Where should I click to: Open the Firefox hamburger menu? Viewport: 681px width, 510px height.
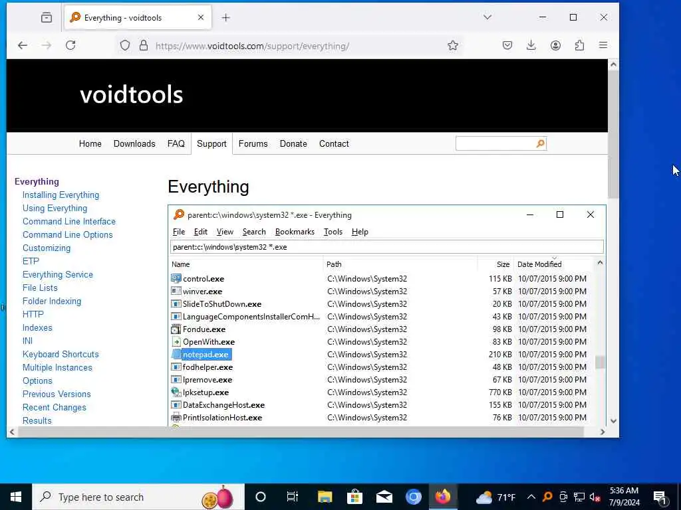pyautogui.click(x=603, y=45)
